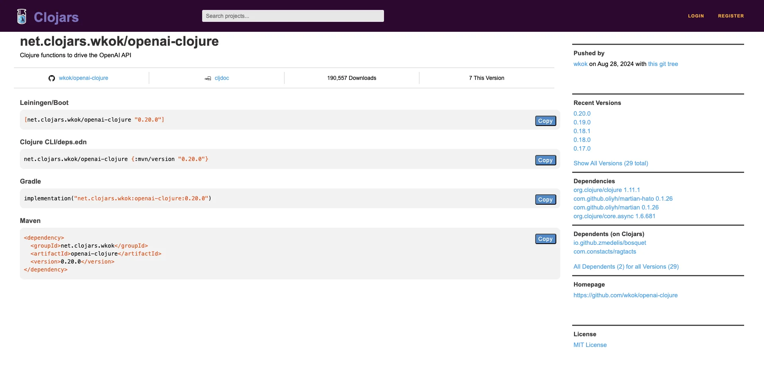The height and width of the screenshot is (374, 764).
Task: Copy the Clojure CLI/deps.edn snippet
Action: (x=546, y=160)
